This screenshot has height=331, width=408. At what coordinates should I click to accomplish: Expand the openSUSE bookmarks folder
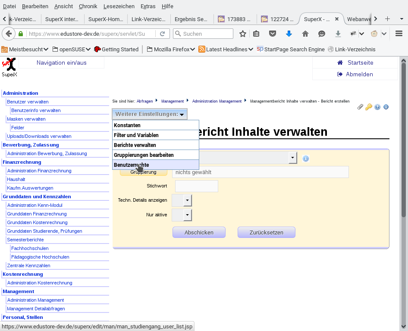pyautogui.click(x=71, y=50)
